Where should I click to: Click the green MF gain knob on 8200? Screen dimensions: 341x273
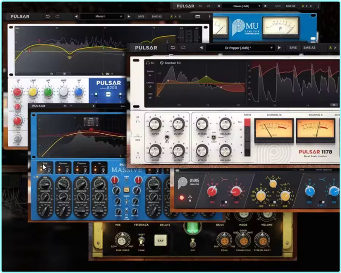point(48,91)
